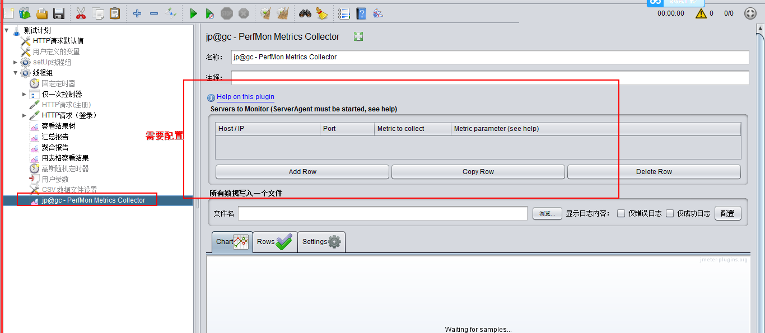Create a new test plan
This screenshot has width=765, height=333.
coord(8,13)
